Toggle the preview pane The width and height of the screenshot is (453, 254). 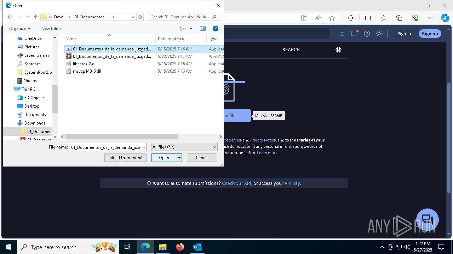click(x=203, y=29)
